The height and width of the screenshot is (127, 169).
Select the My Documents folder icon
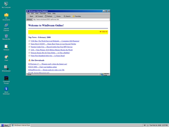[6, 17]
